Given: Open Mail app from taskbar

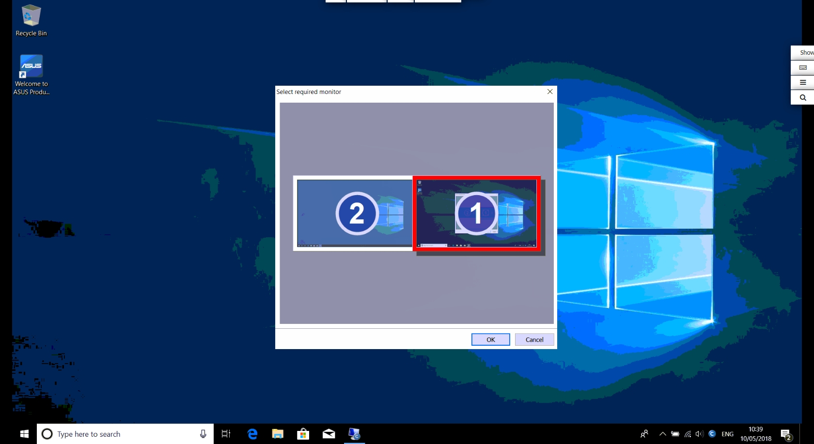Looking at the screenshot, I should [329, 434].
